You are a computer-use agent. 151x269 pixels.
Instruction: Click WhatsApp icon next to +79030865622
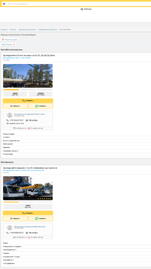27,233
